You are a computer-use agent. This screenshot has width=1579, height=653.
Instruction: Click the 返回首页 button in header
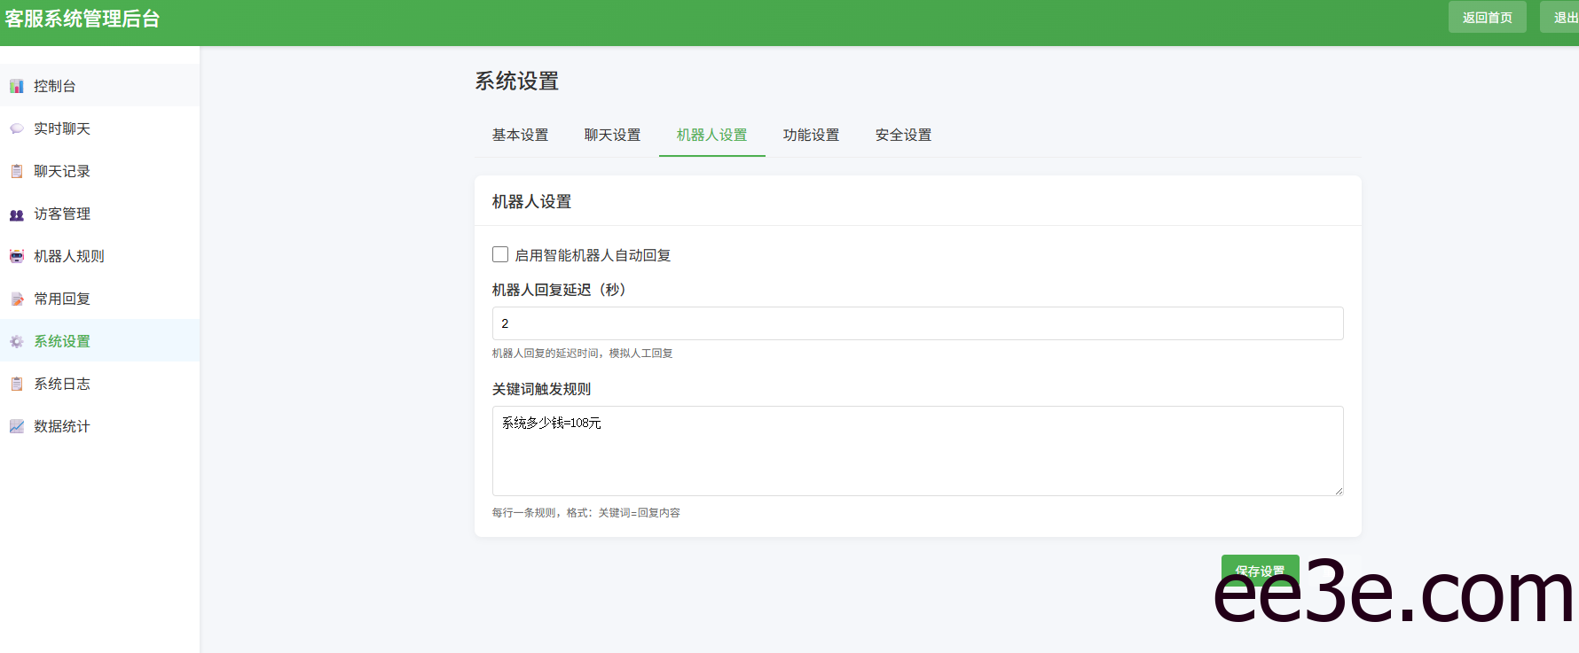1487,18
